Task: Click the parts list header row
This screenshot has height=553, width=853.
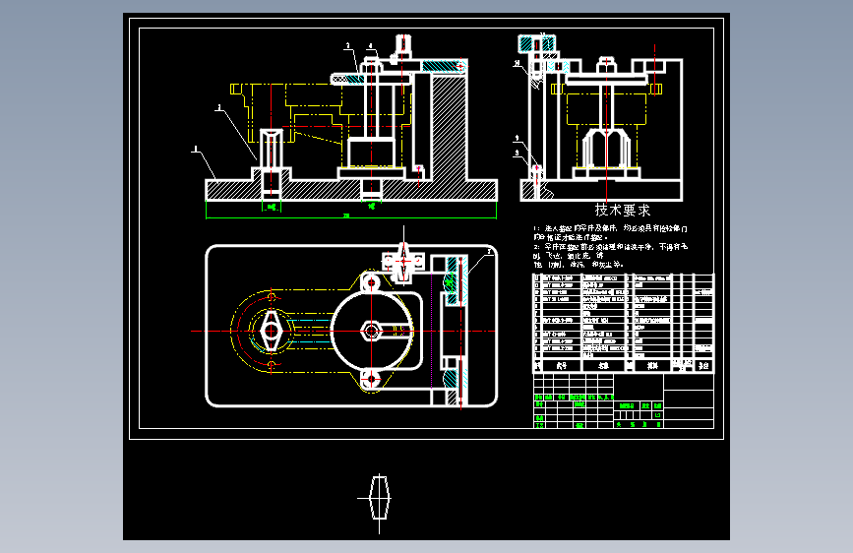Action: 623,365
